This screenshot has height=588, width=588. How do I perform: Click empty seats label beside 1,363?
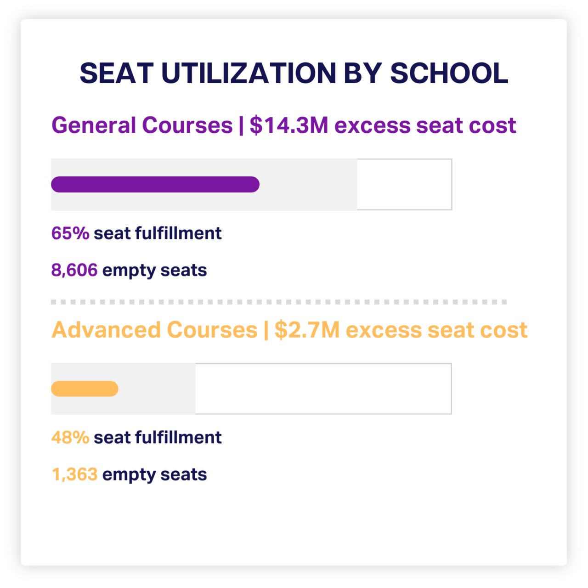(154, 475)
